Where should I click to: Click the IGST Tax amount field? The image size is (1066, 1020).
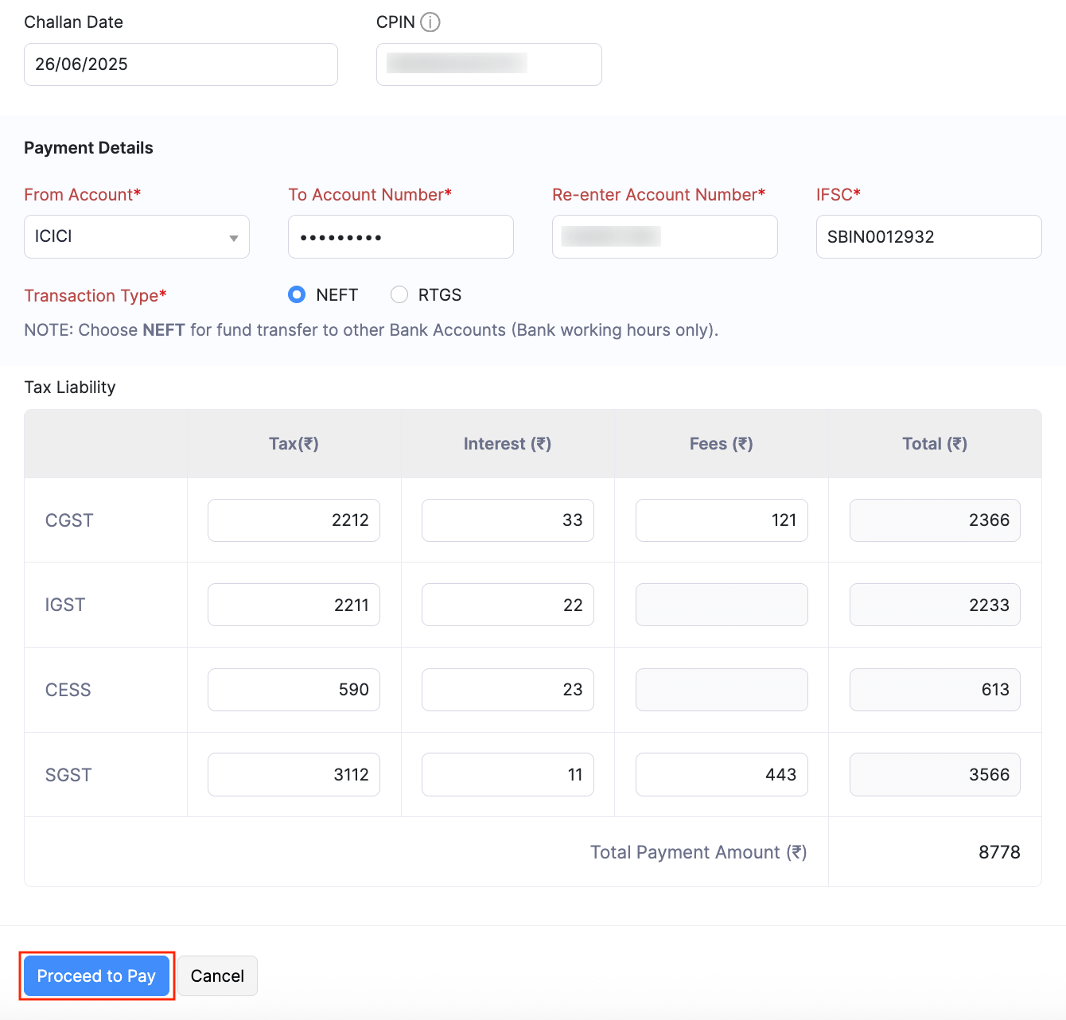[293, 604]
